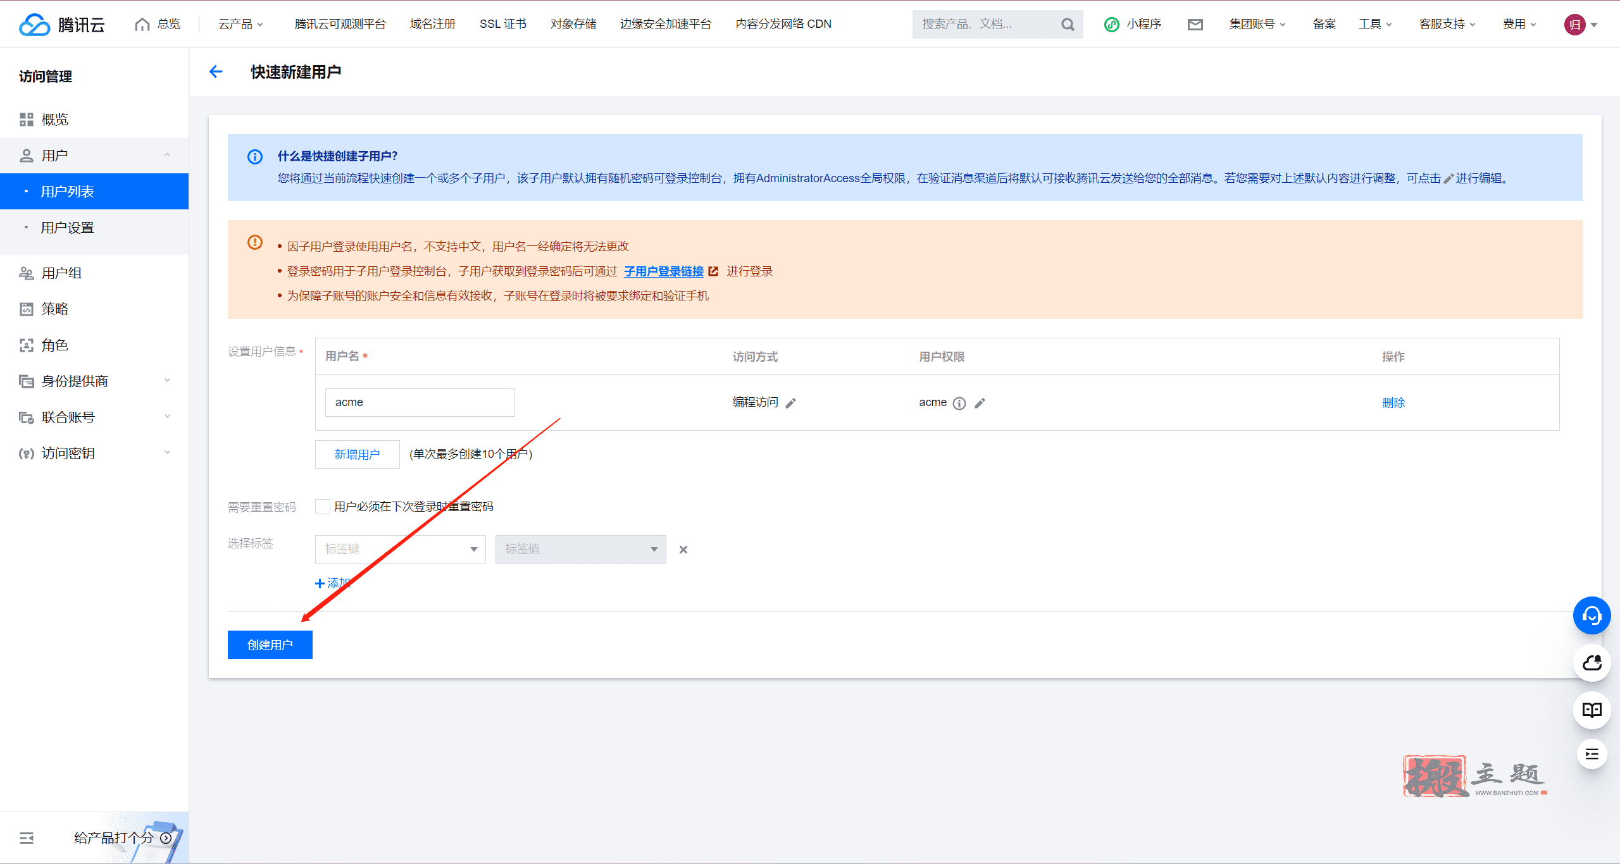Click the 新增用户 button
Image resolution: width=1620 pixels, height=864 pixels.
358,454
